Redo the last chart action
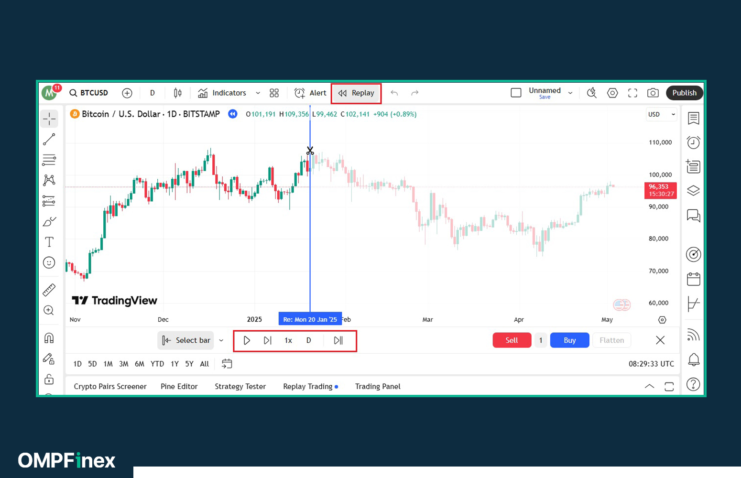The height and width of the screenshot is (478, 741). (x=415, y=93)
